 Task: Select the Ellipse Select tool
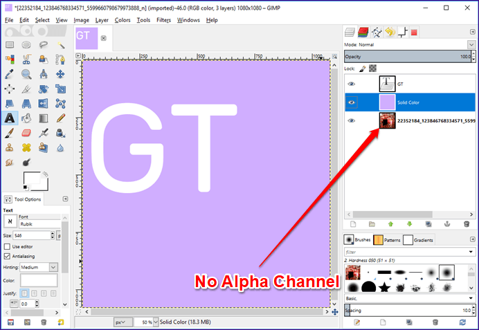click(x=26, y=45)
